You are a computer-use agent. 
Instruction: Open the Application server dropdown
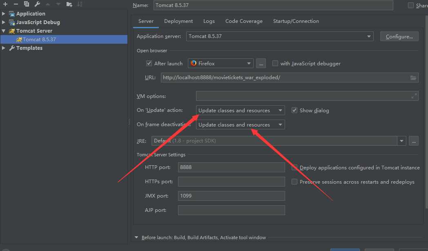(x=280, y=36)
